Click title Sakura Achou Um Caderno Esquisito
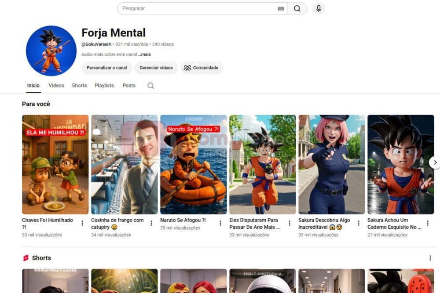The image size is (440, 293). [x=394, y=224]
